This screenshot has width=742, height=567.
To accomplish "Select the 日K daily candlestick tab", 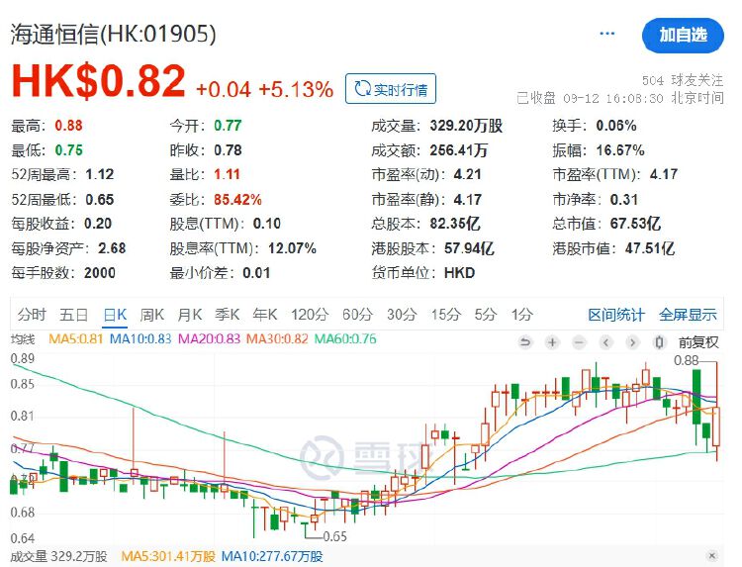I will pyautogui.click(x=115, y=315).
